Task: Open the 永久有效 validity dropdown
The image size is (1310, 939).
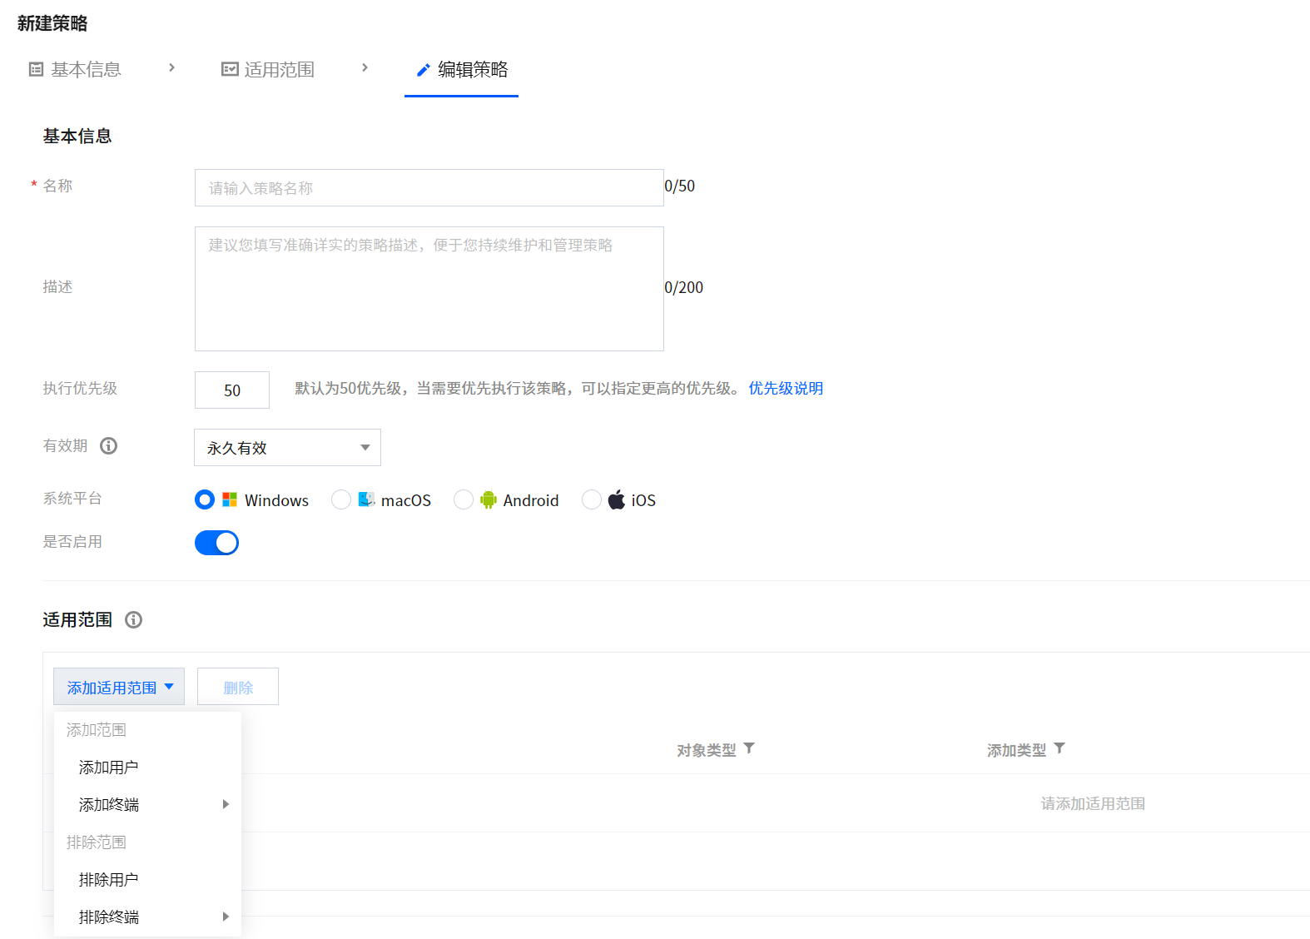Action: point(287,448)
